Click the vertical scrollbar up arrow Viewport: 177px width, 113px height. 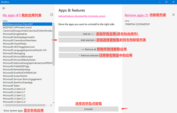[54, 24]
